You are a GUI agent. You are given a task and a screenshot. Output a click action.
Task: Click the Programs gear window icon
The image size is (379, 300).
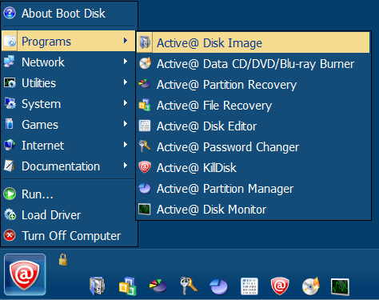10,41
